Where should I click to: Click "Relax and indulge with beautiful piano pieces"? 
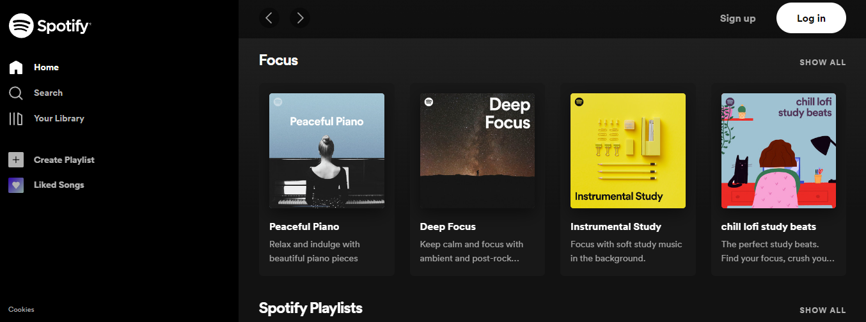click(x=315, y=251)
